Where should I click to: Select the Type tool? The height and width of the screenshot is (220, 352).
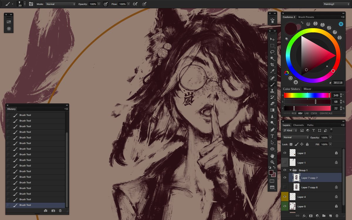(x=272, y=136)
